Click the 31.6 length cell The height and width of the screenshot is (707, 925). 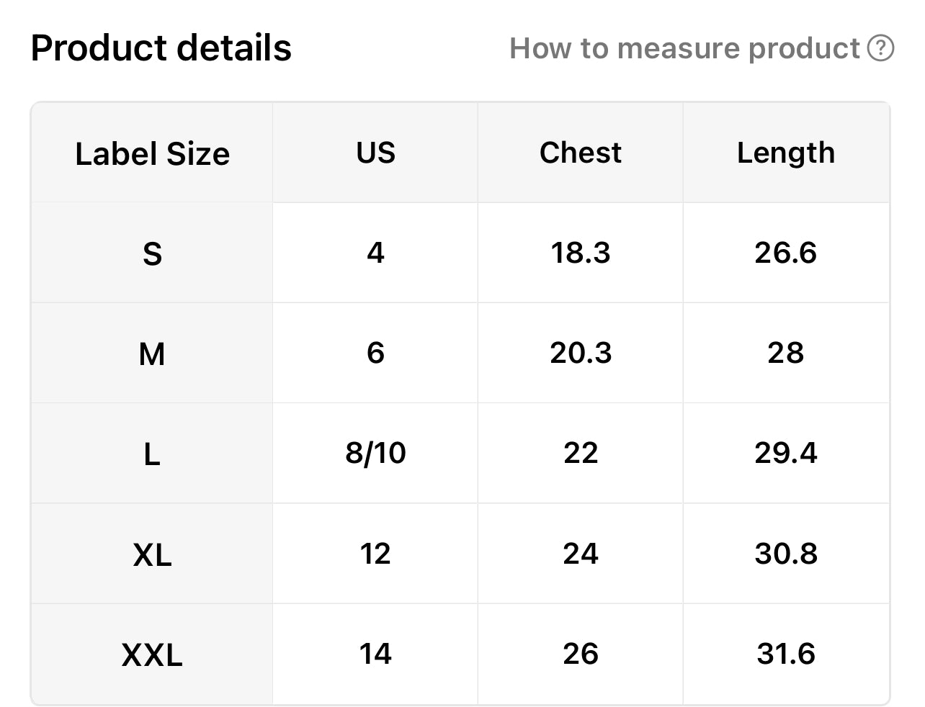click(785, 654)
